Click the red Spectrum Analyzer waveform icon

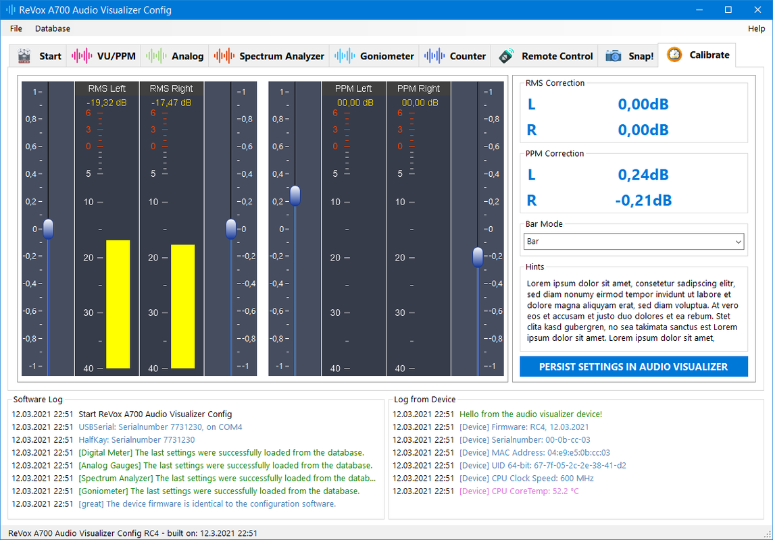pyautogui.click(x=224, y=56)
